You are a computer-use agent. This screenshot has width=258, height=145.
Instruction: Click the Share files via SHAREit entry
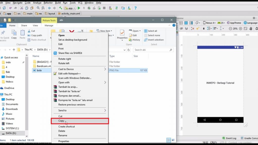[70, 53]
